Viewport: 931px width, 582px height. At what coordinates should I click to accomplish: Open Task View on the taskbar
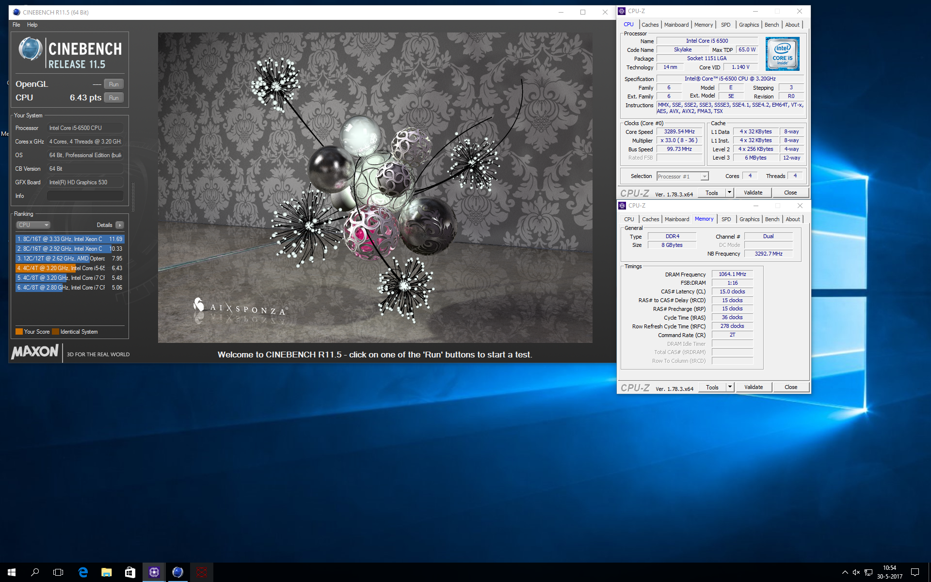(x=58, y=572)
